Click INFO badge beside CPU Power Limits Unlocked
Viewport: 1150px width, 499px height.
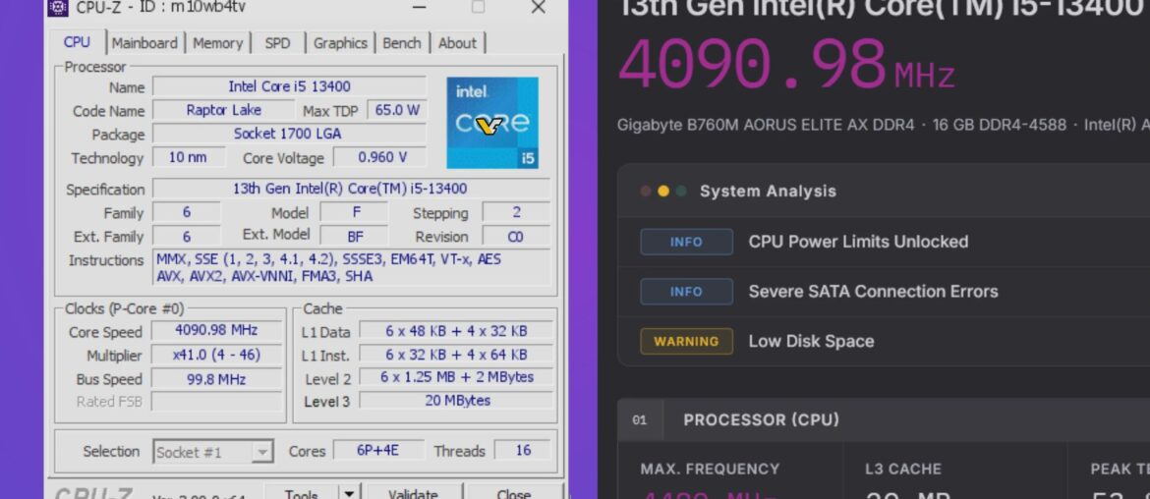tap(686, 242)
